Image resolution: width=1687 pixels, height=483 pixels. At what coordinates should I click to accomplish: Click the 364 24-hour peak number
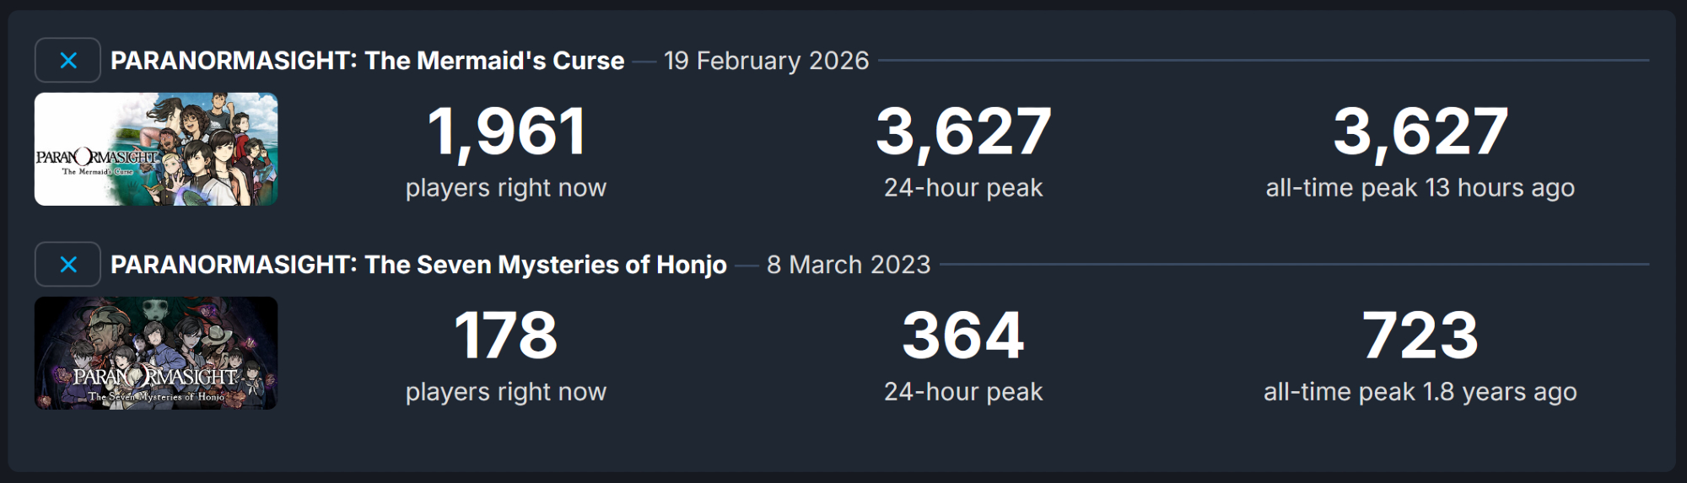963,335
